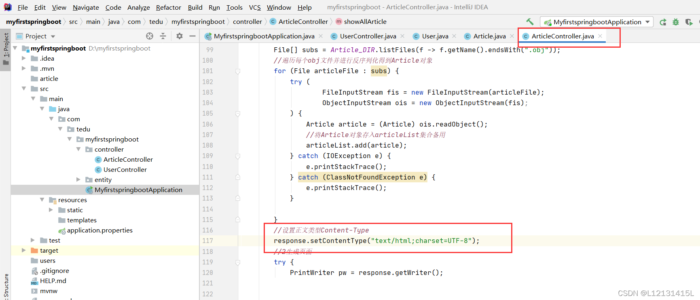Click fold marker on line 105 try body
700x300 pixels.
pos(238,114)
